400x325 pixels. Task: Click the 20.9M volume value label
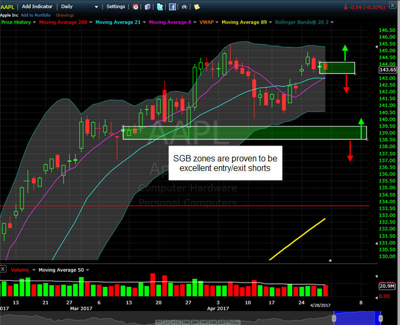click(387, 286)
